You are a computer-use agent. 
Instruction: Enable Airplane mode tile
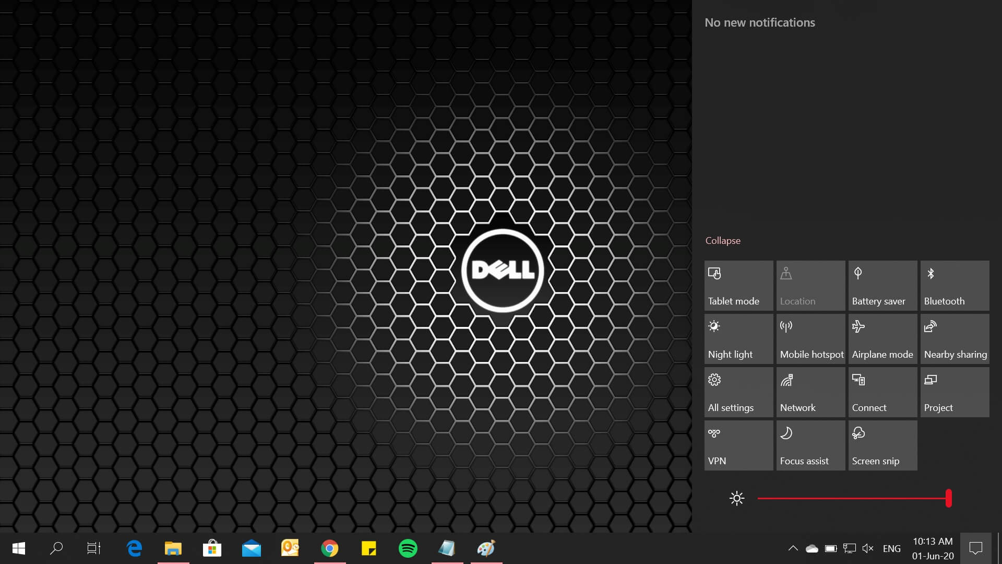(x=882, y=339)
